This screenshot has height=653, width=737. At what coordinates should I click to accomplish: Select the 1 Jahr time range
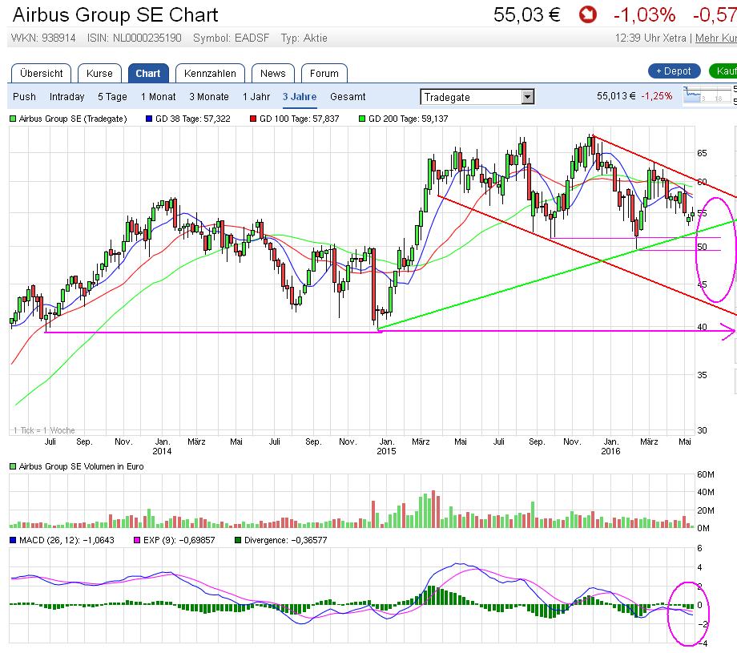tap(256, 97)
